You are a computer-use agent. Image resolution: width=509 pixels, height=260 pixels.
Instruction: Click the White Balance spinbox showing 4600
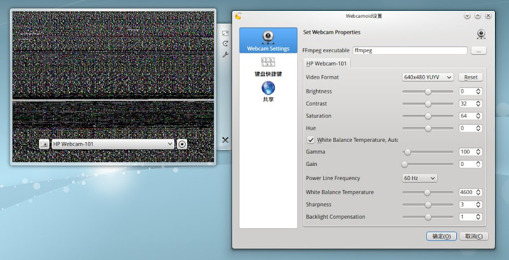(470, 192)
